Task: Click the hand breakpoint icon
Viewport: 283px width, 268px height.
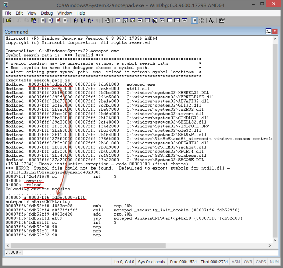Action: [108, 21]
